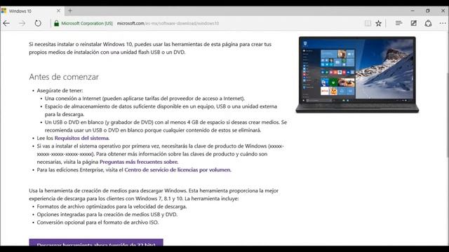Screen dimensions: 449x252
Task: Open the Share icon in toolbar
Action: [x=428, y=23]
